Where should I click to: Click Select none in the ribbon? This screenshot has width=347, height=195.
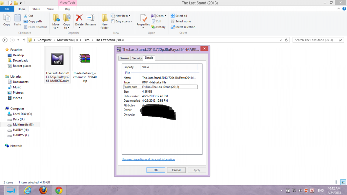pyautogui.click(x=181, y=21)
